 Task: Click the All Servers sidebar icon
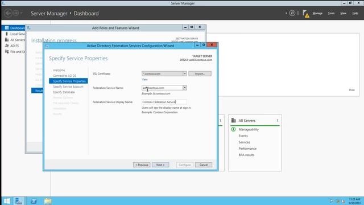pos(7,40)
